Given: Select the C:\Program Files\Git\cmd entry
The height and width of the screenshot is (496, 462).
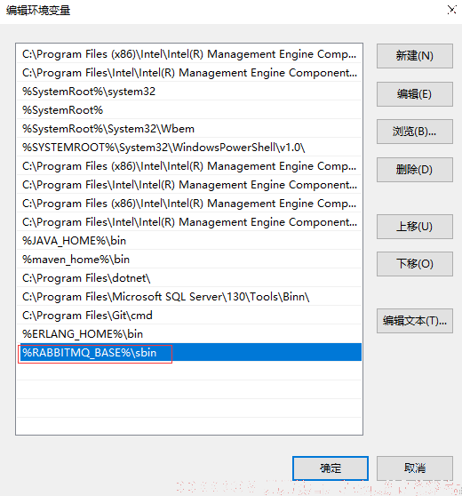Looking at the screenshot, I should tap(189, 315).
